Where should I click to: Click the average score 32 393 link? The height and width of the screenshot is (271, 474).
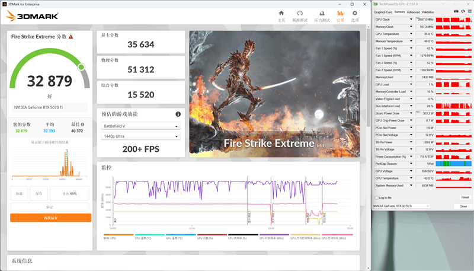[x=49, y=131]
